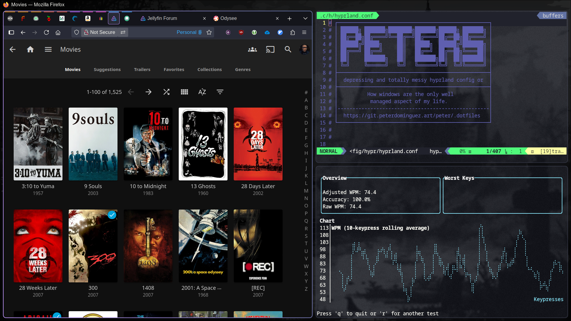Select the Trailers tab
571x321 pixels.
142,70
